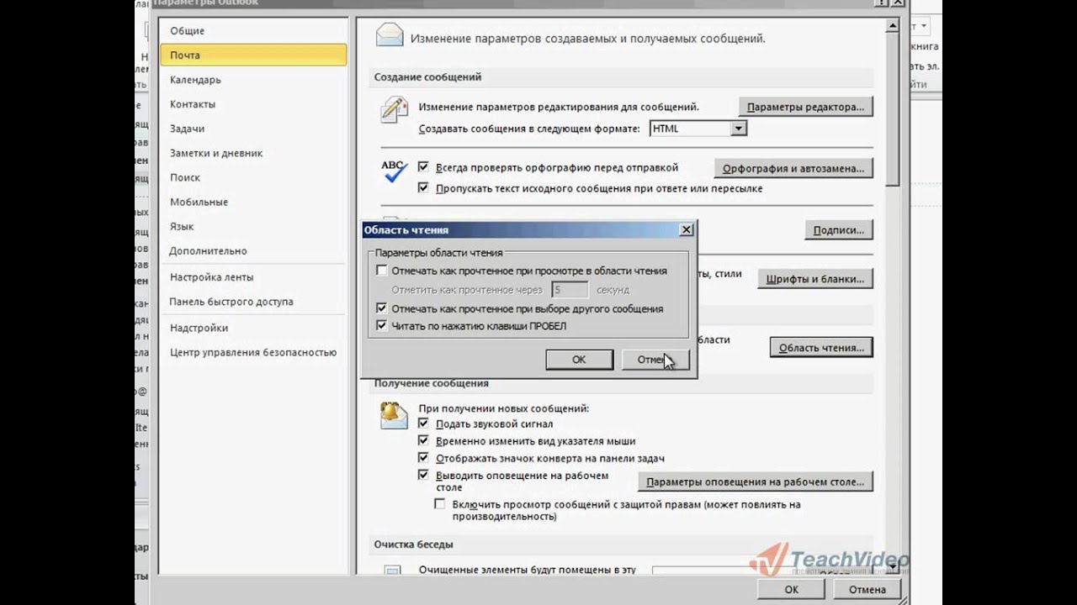The image size is (1077, 605).
Task: Click the ABC spell check icon
Action: (394, 171)
